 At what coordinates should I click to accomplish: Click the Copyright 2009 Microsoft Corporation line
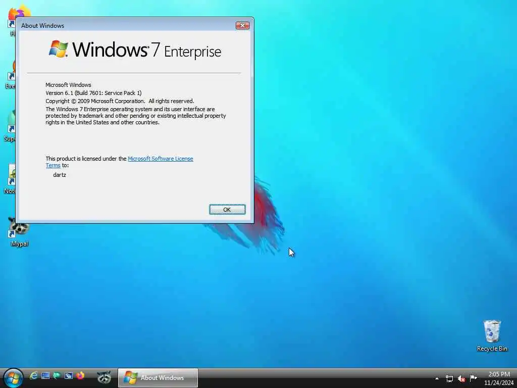(x=120, y=101)
